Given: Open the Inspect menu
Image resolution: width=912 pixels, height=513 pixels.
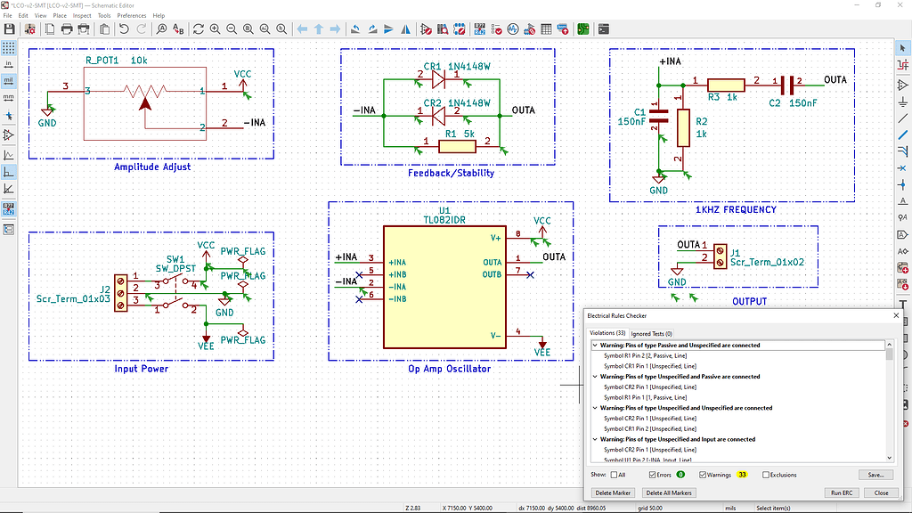Looking at the screenshot, I should click(81, 15).
